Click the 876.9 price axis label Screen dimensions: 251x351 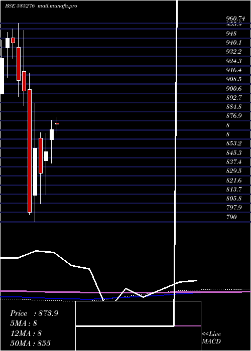coord(234,116)
